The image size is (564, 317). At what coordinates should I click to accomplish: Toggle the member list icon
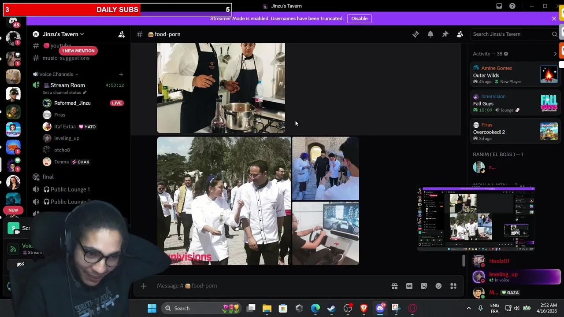[460, 34]
